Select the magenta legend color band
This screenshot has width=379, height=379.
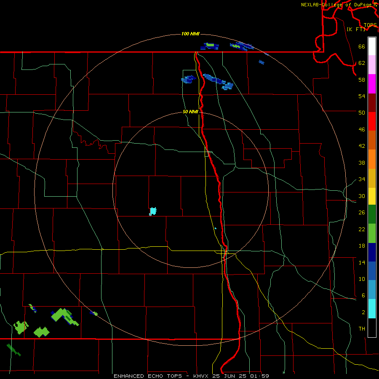coord(372,84)
